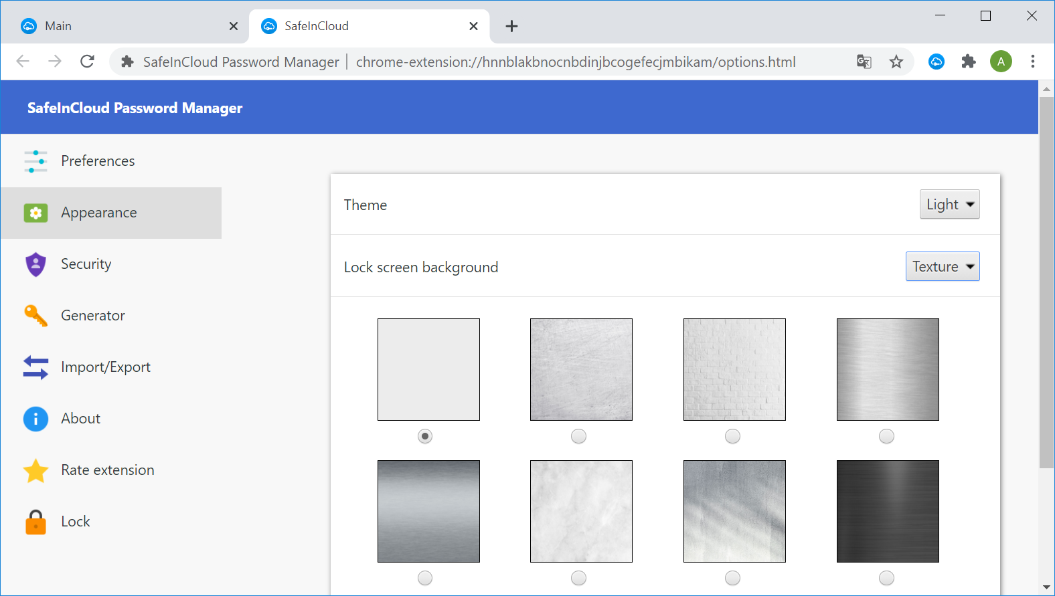Viewport: 1055px width, 596px height.
Task: Select the dark brushed metal radio button
Action: coord(886,578)
